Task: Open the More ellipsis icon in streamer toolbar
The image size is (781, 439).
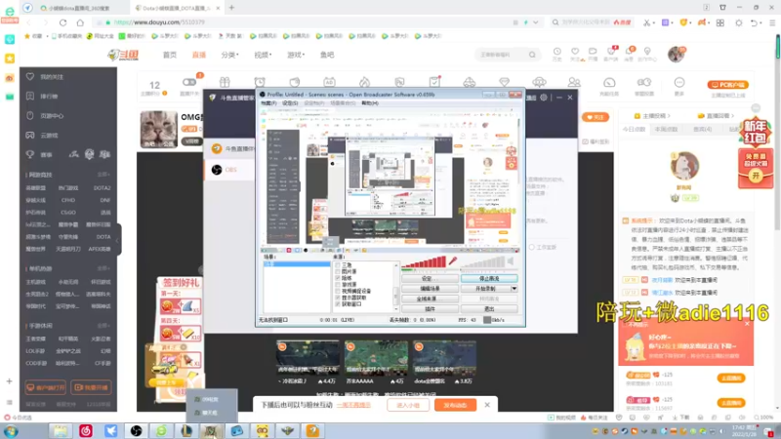Action: click(x=679, y=82)
